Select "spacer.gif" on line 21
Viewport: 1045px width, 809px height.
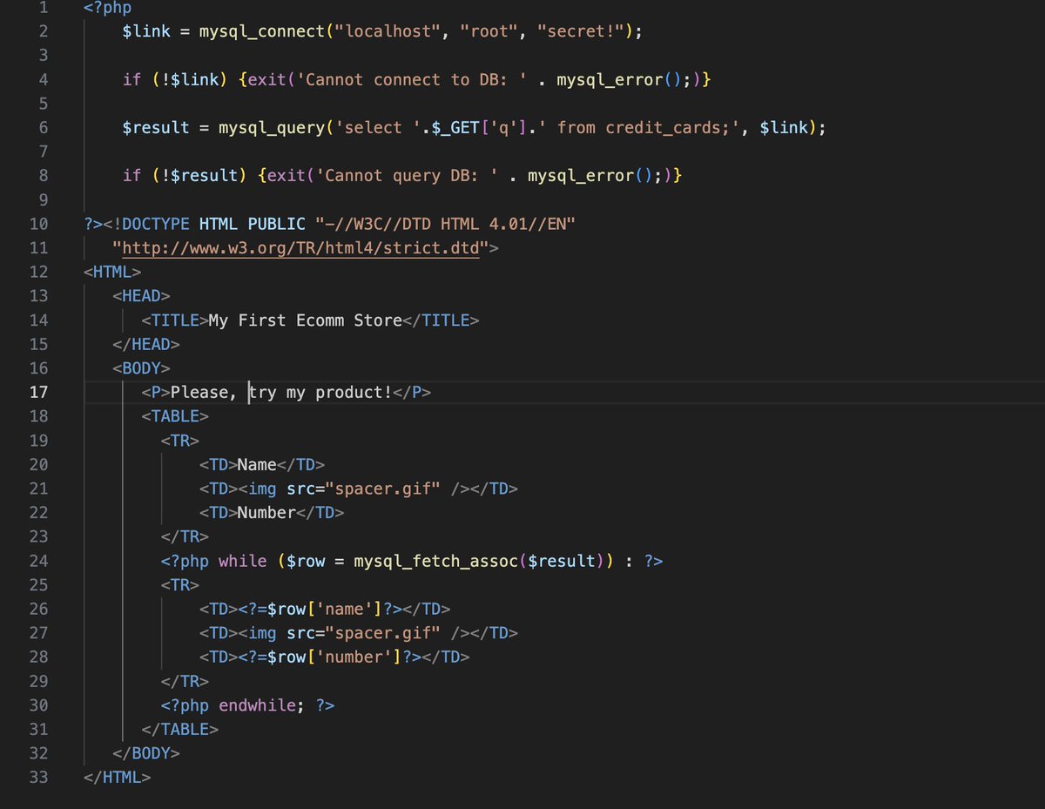coord(381,489)
